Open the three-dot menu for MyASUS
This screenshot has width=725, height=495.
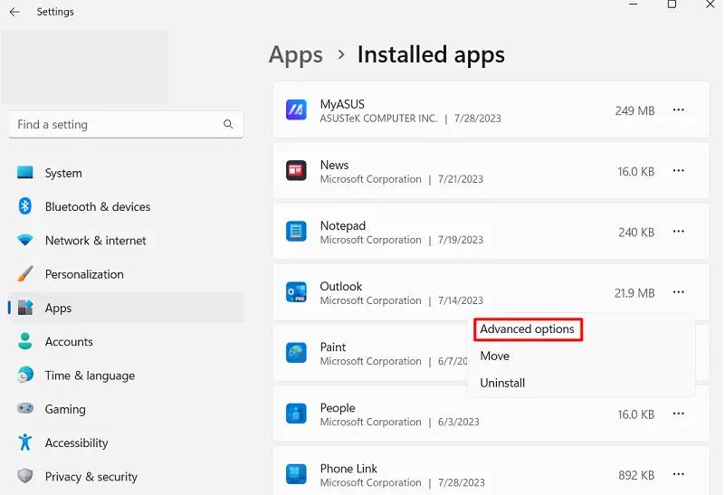coord(678,110)
